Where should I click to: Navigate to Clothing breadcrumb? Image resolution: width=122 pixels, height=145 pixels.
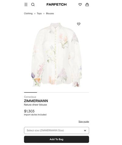pyautogui.click(x=28, y=13)
